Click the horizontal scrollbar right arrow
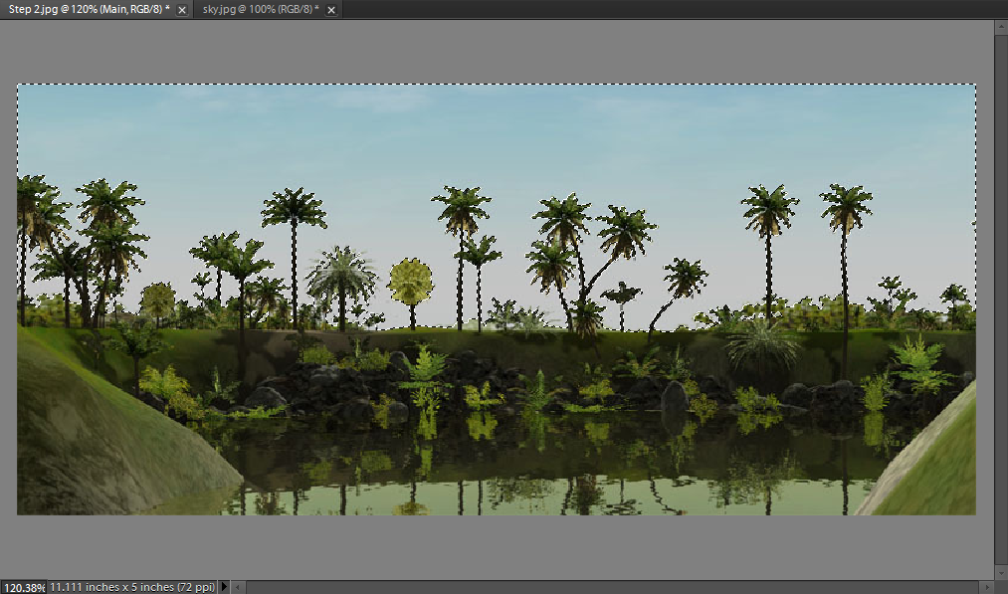The width and height of the screenshot is (1008, 594). (986, 587)
